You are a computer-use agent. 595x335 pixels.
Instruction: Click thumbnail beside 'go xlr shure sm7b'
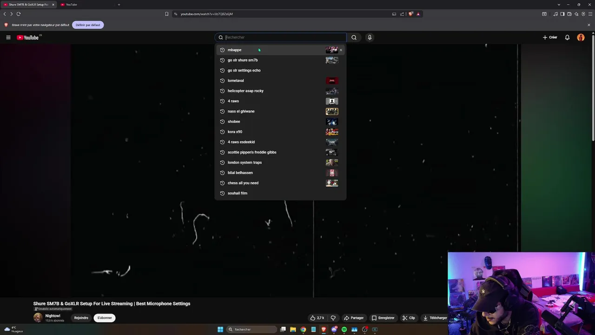(332, 60)
